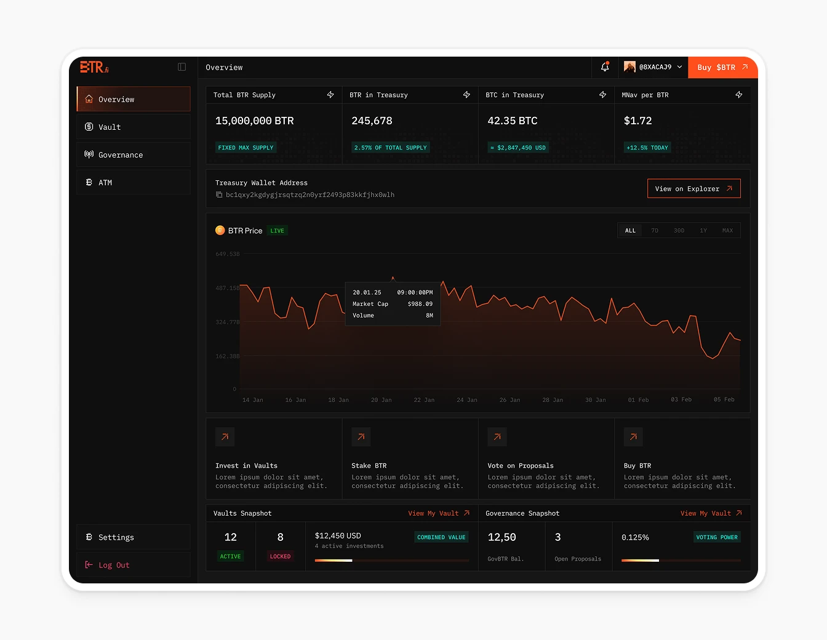
Task: Select Governance in the sidebar menu
Action: click(x=121, y=154)
